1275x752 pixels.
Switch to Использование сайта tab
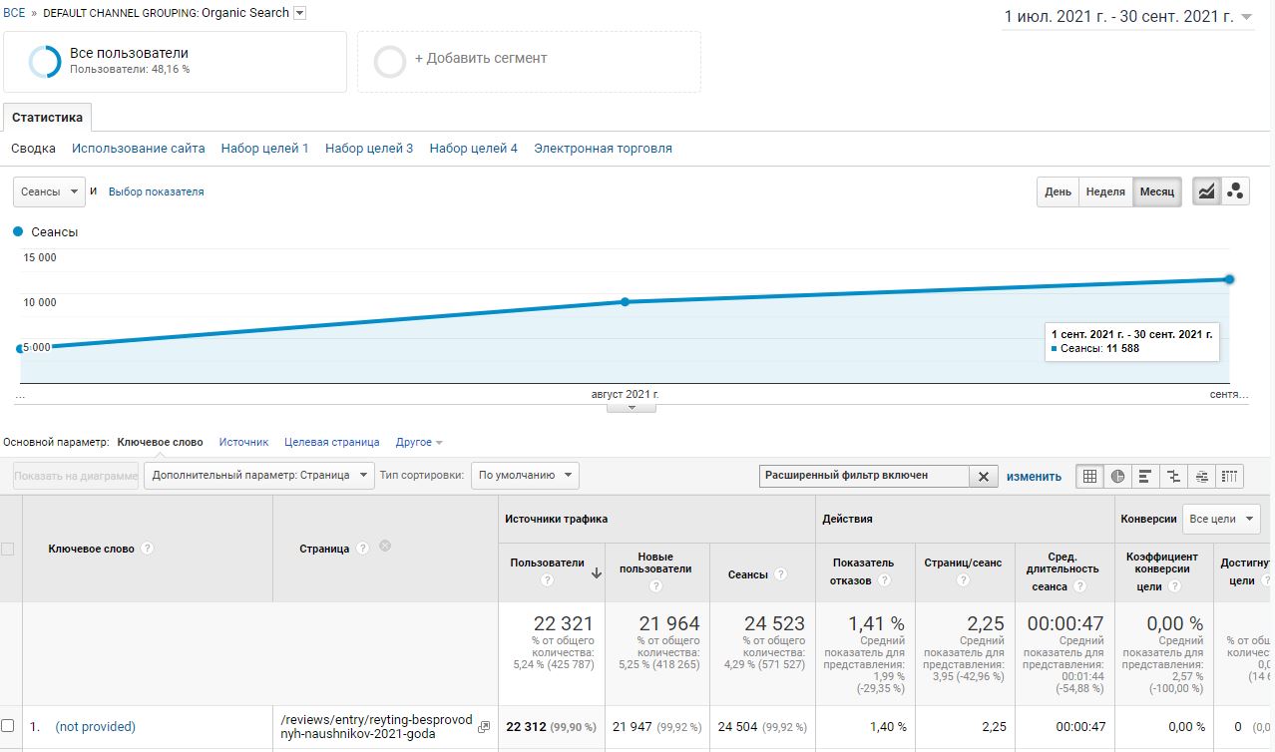pos(138,149)
